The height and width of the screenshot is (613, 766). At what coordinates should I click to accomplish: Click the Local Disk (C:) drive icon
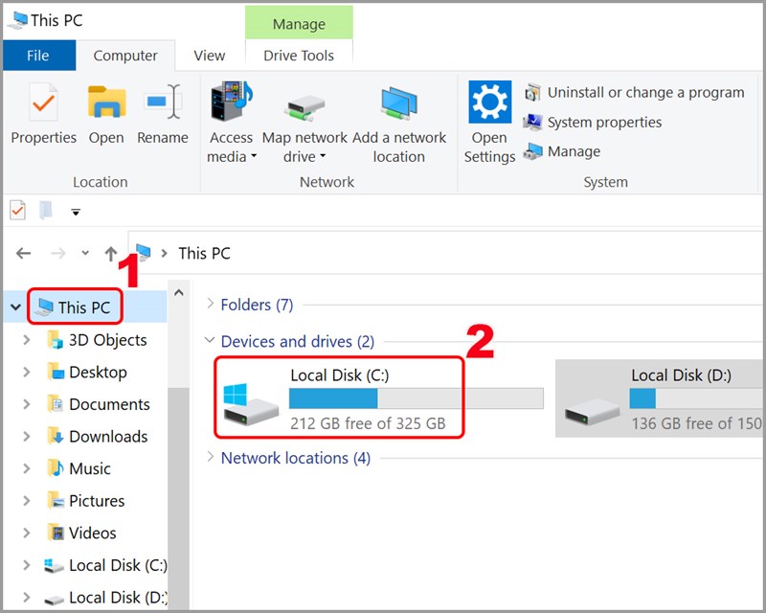pos(251,404)
